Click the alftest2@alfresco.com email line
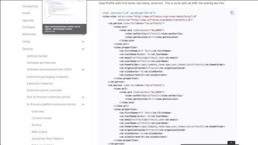 pos(149,120)
